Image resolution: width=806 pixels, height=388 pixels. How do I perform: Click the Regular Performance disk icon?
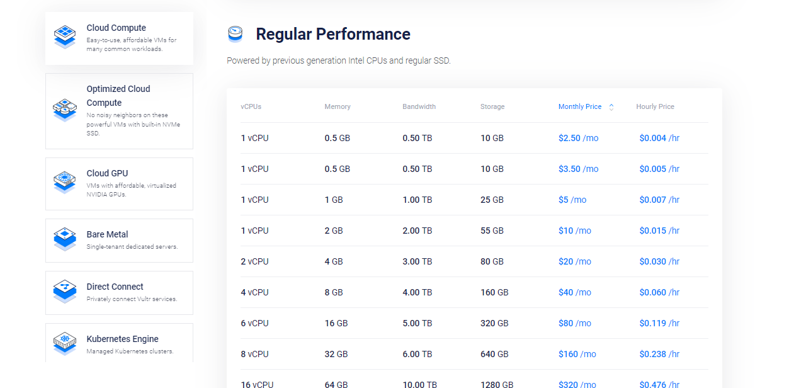point(235,34)
